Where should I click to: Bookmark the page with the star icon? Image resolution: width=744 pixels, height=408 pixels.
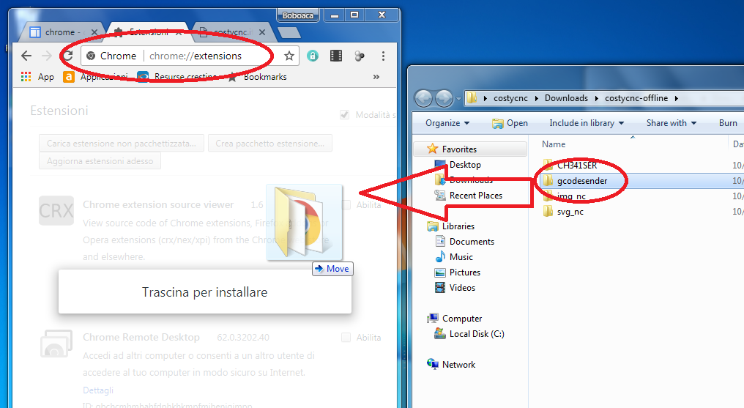tap(289, 56)
